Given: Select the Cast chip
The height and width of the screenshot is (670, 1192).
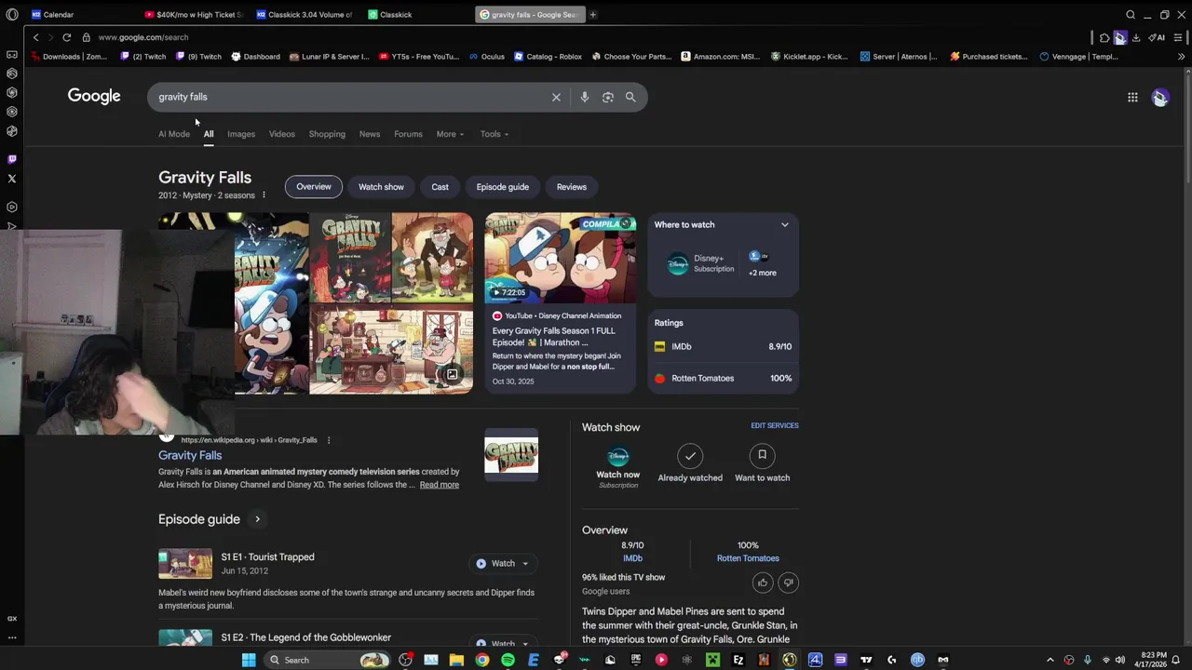Looking at the screenshot, I should (440, 187).
